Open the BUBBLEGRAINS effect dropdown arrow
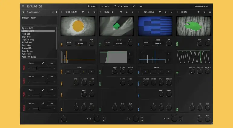 83,12
